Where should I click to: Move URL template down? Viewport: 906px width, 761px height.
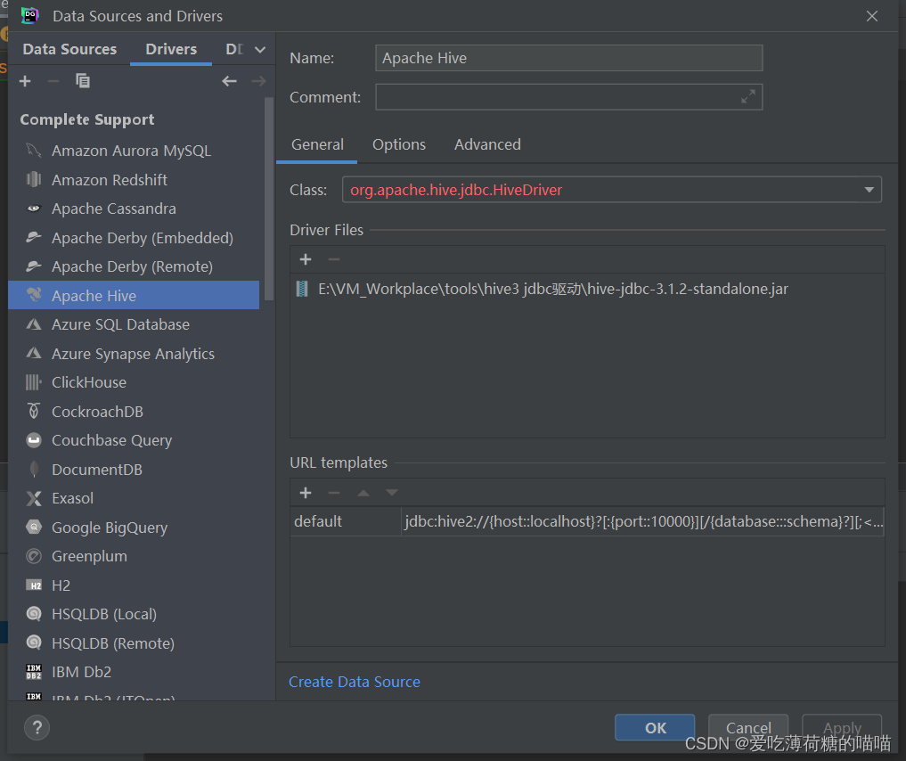[392, 493]
